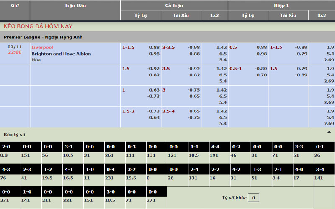Click the Liverpool team name

(42, 47)
